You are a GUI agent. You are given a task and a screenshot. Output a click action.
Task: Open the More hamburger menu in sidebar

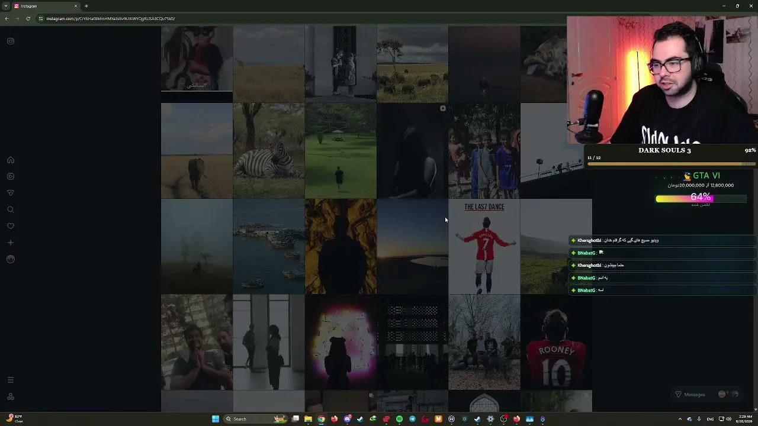[x=11, y=380]
